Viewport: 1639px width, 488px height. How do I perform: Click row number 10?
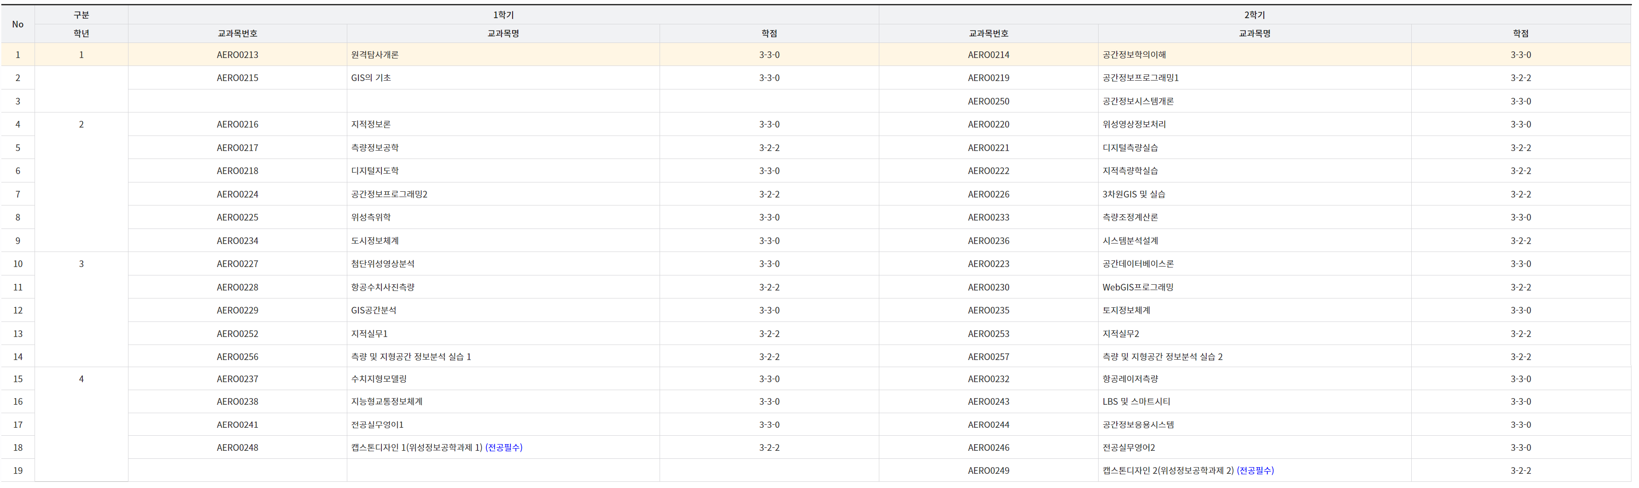(18, 263)
